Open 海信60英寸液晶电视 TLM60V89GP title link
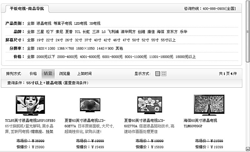The image size is (250, 152). click(200, 123)
